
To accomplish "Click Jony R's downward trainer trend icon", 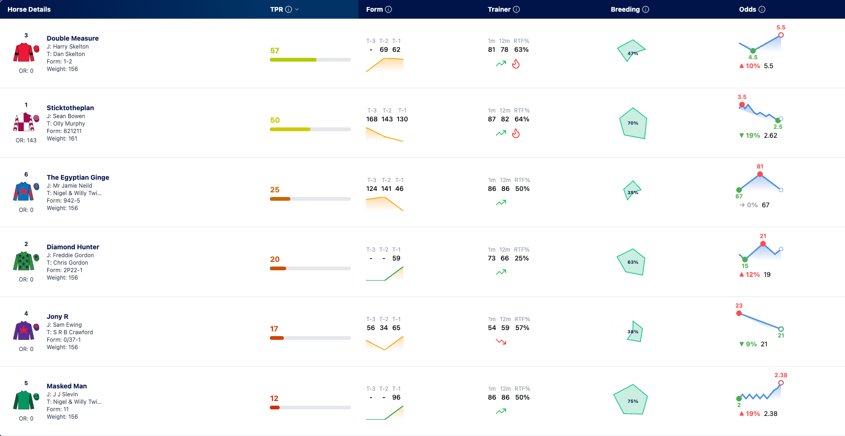I will pyautogui.click(x=501, y=342).
